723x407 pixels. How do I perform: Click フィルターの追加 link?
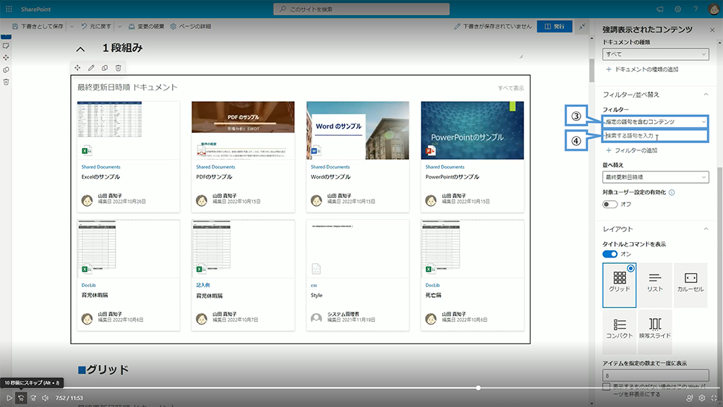click(x=631, y=150)
